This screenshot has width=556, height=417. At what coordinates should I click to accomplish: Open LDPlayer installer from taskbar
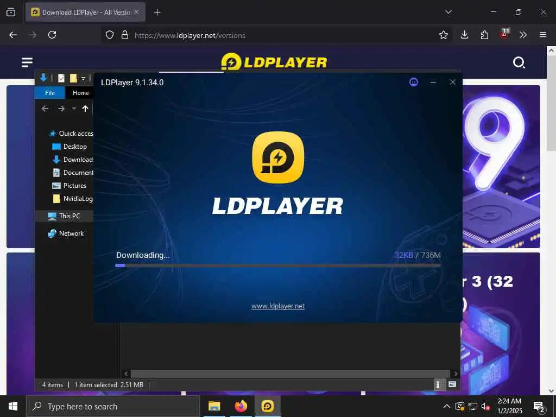point(267,406)
